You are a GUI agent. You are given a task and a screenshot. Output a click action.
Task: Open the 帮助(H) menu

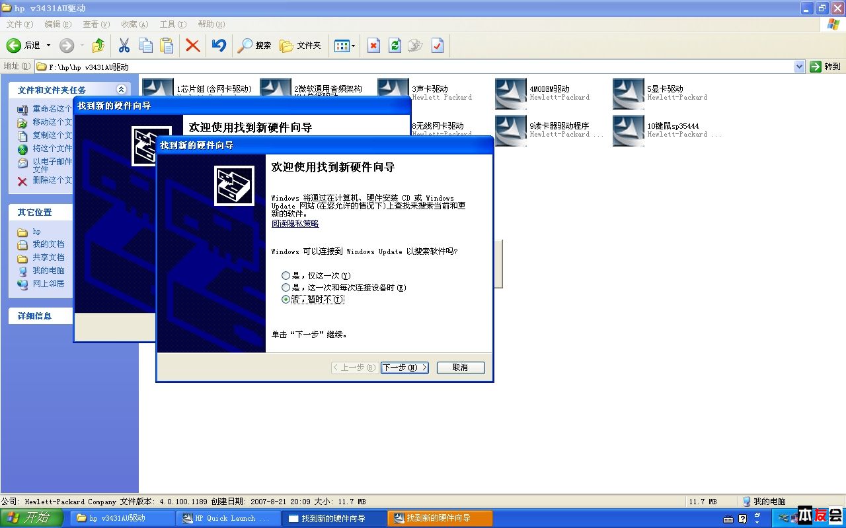[211, 24]
